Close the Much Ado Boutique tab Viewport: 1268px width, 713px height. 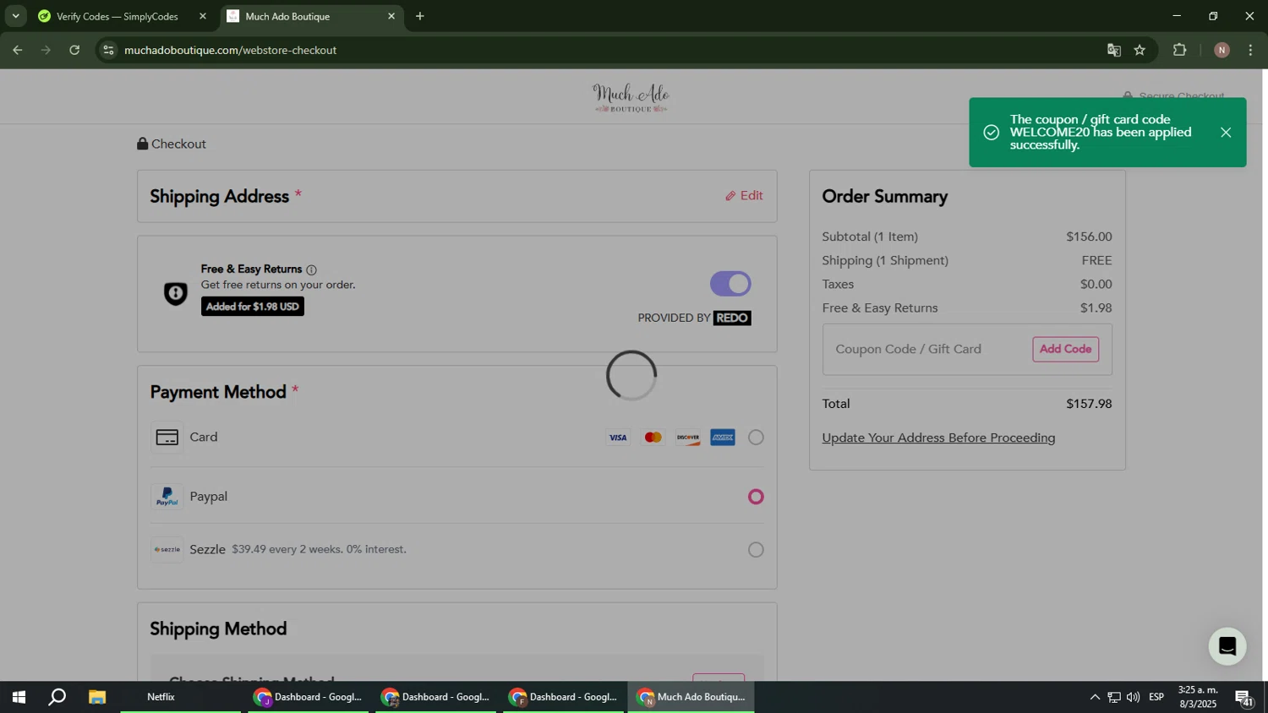[x=391, y=16]
